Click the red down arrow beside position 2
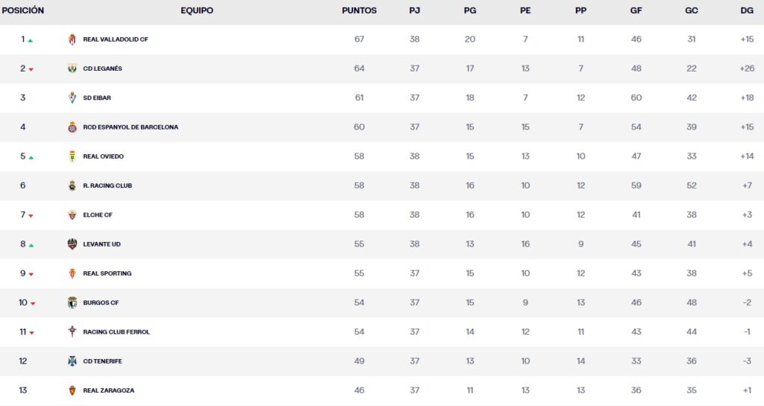764x406 pixels. pos(31,70)
